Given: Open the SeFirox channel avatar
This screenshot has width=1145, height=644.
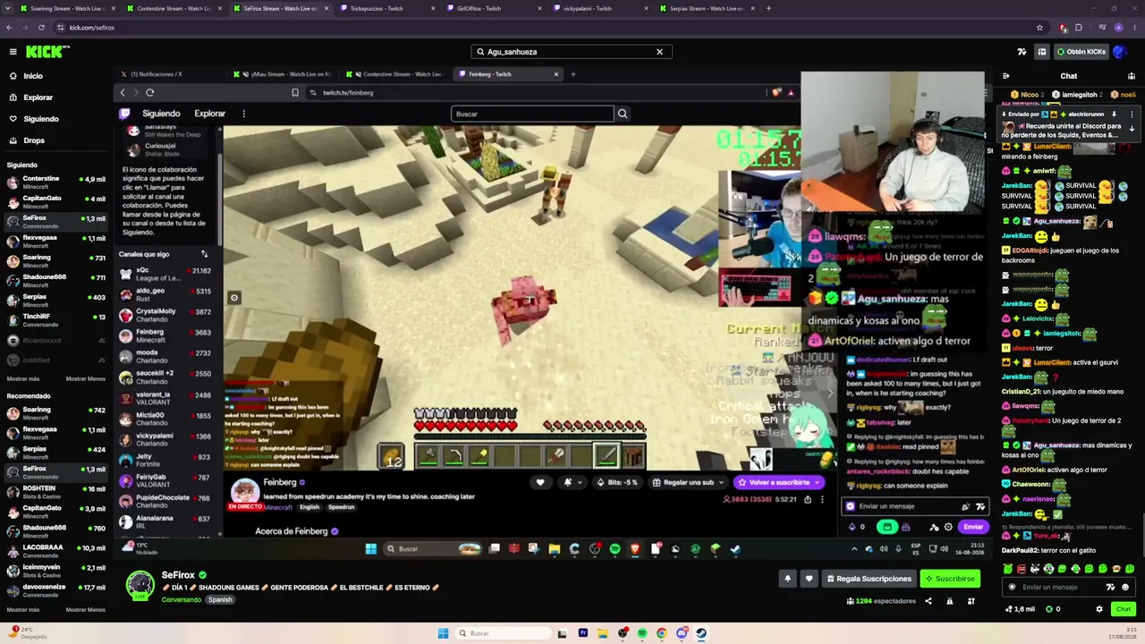Looking at the screenshot, I should tap(140, 585).
